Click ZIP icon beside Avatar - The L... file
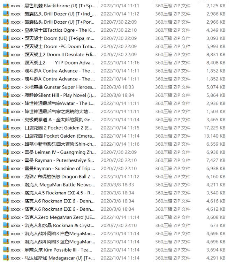 point(6,103)
